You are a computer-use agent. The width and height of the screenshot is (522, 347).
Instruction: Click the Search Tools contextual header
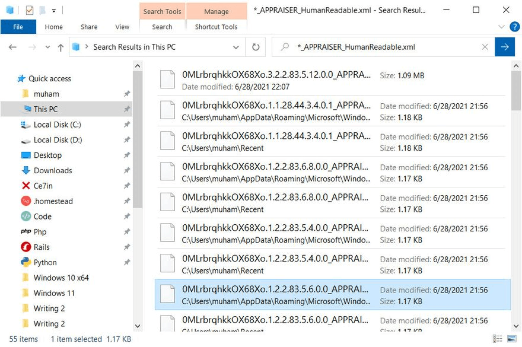tap(162, 11)
